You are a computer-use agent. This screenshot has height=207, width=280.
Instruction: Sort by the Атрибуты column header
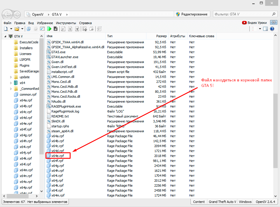pos(178,36)
